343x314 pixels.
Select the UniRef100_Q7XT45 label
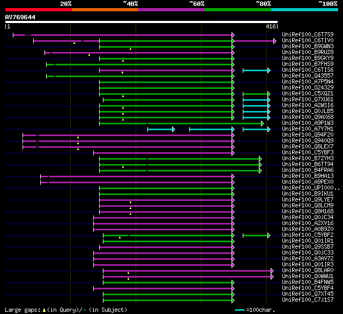pos(308,294)
